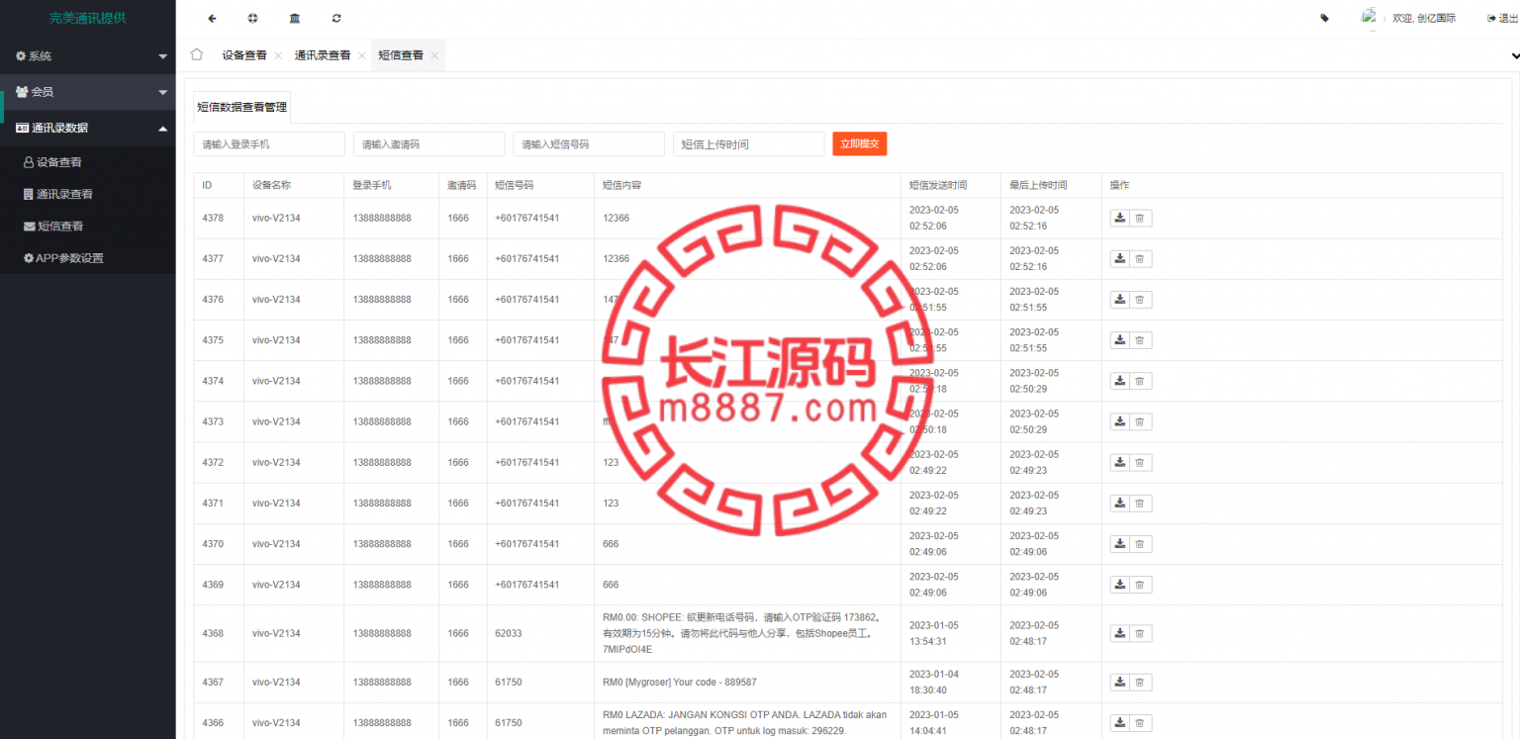Click the 完美通讯提供 site title
This screenshot has height=739, width=1520.
(88, 18)
